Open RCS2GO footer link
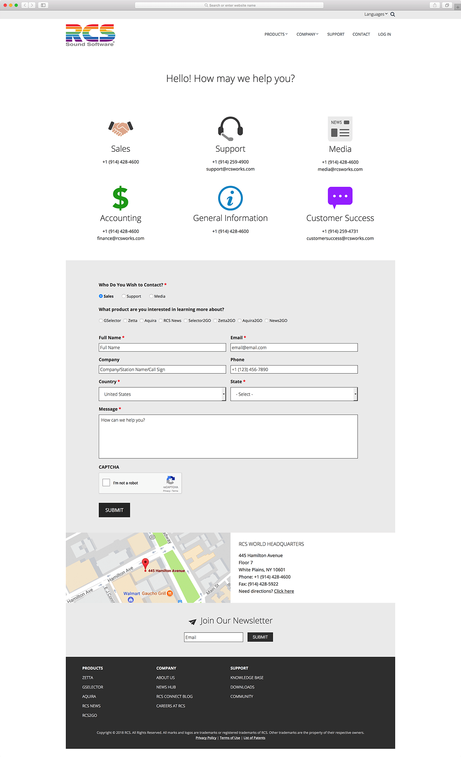Screen dimensions: 461x757 click(90, 715)
